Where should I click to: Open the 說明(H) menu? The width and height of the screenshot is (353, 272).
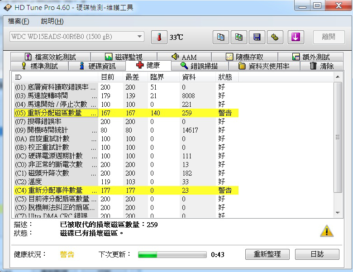pyautogui.click(x=52, y=21)
